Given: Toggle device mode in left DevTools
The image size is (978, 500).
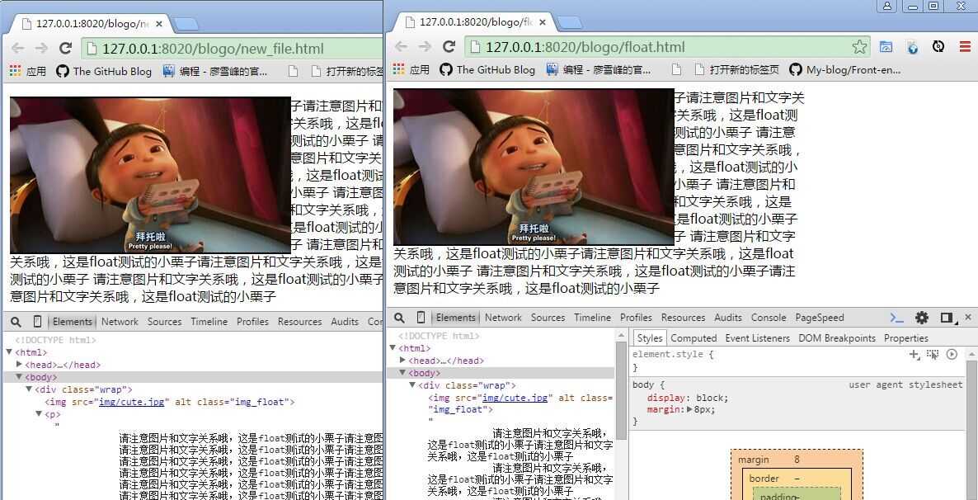Looking at the screenshot, I should (x=37, y=322).
